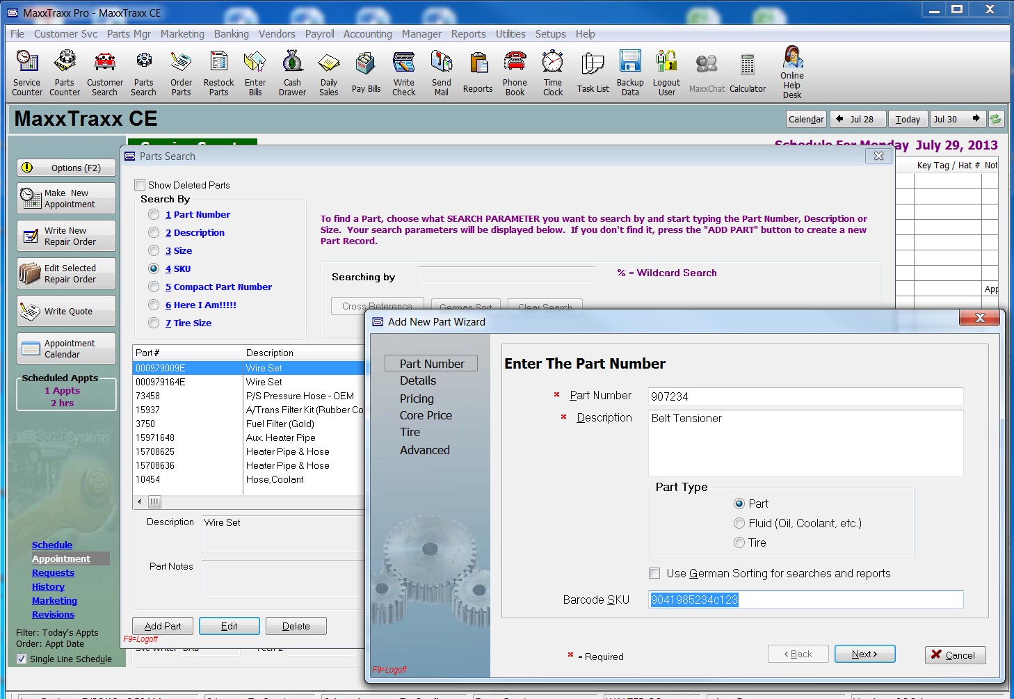Viewport: 1014px width, 699px height.
Task: Open the Parts Mgr menu
Action: pyautogui.click(x=129, y=34)
